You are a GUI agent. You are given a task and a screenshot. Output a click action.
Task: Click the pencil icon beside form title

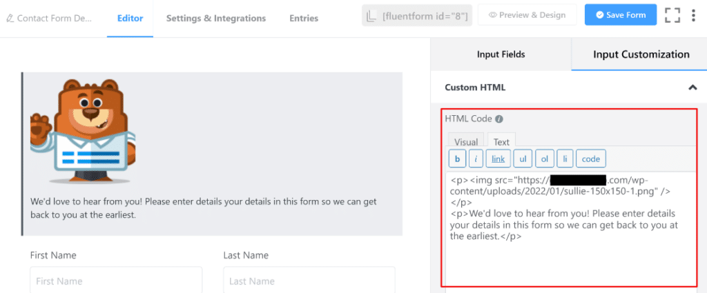point(9,19)
